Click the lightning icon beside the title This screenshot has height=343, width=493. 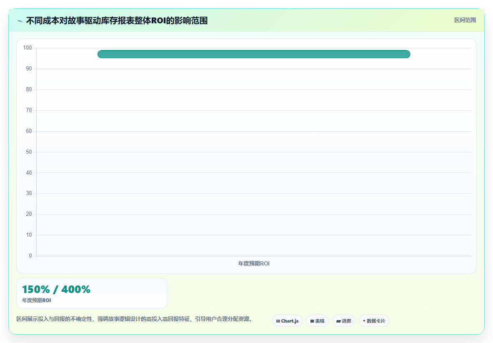click(20, 21)
